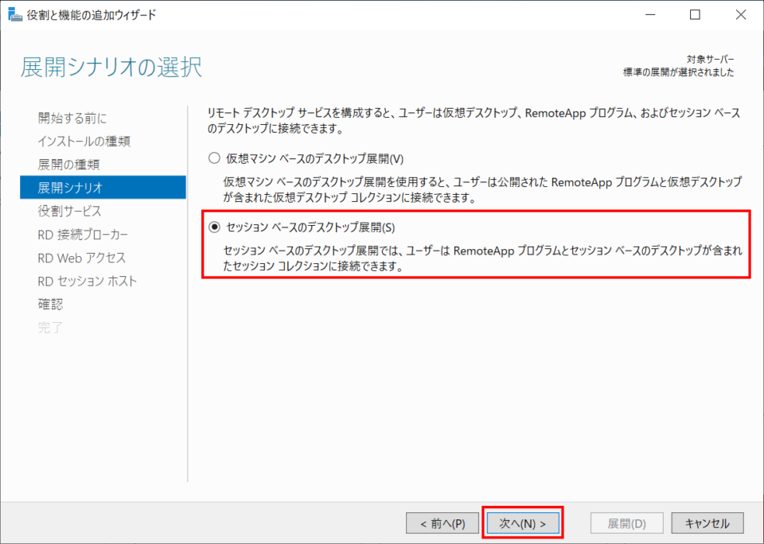The width and height of the screenshot is (764, 544).
Task: Open RD Web アクセス step
Action: pos(81,258)
